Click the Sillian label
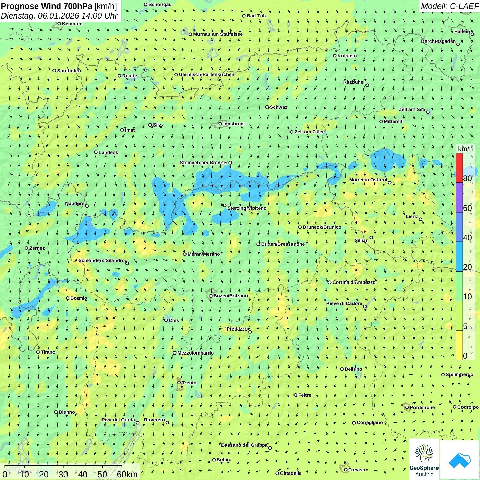This screenshot has height=480, width=480. 361,240
